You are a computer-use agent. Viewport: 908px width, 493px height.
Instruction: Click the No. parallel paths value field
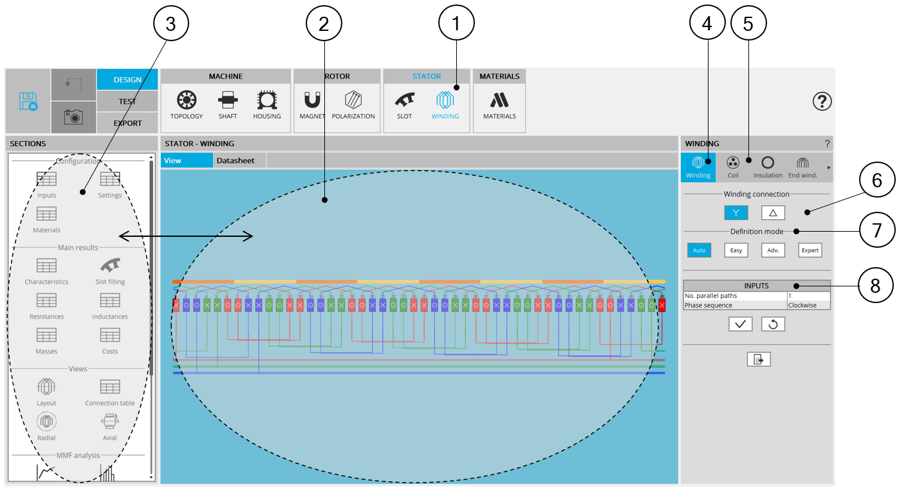808,296
